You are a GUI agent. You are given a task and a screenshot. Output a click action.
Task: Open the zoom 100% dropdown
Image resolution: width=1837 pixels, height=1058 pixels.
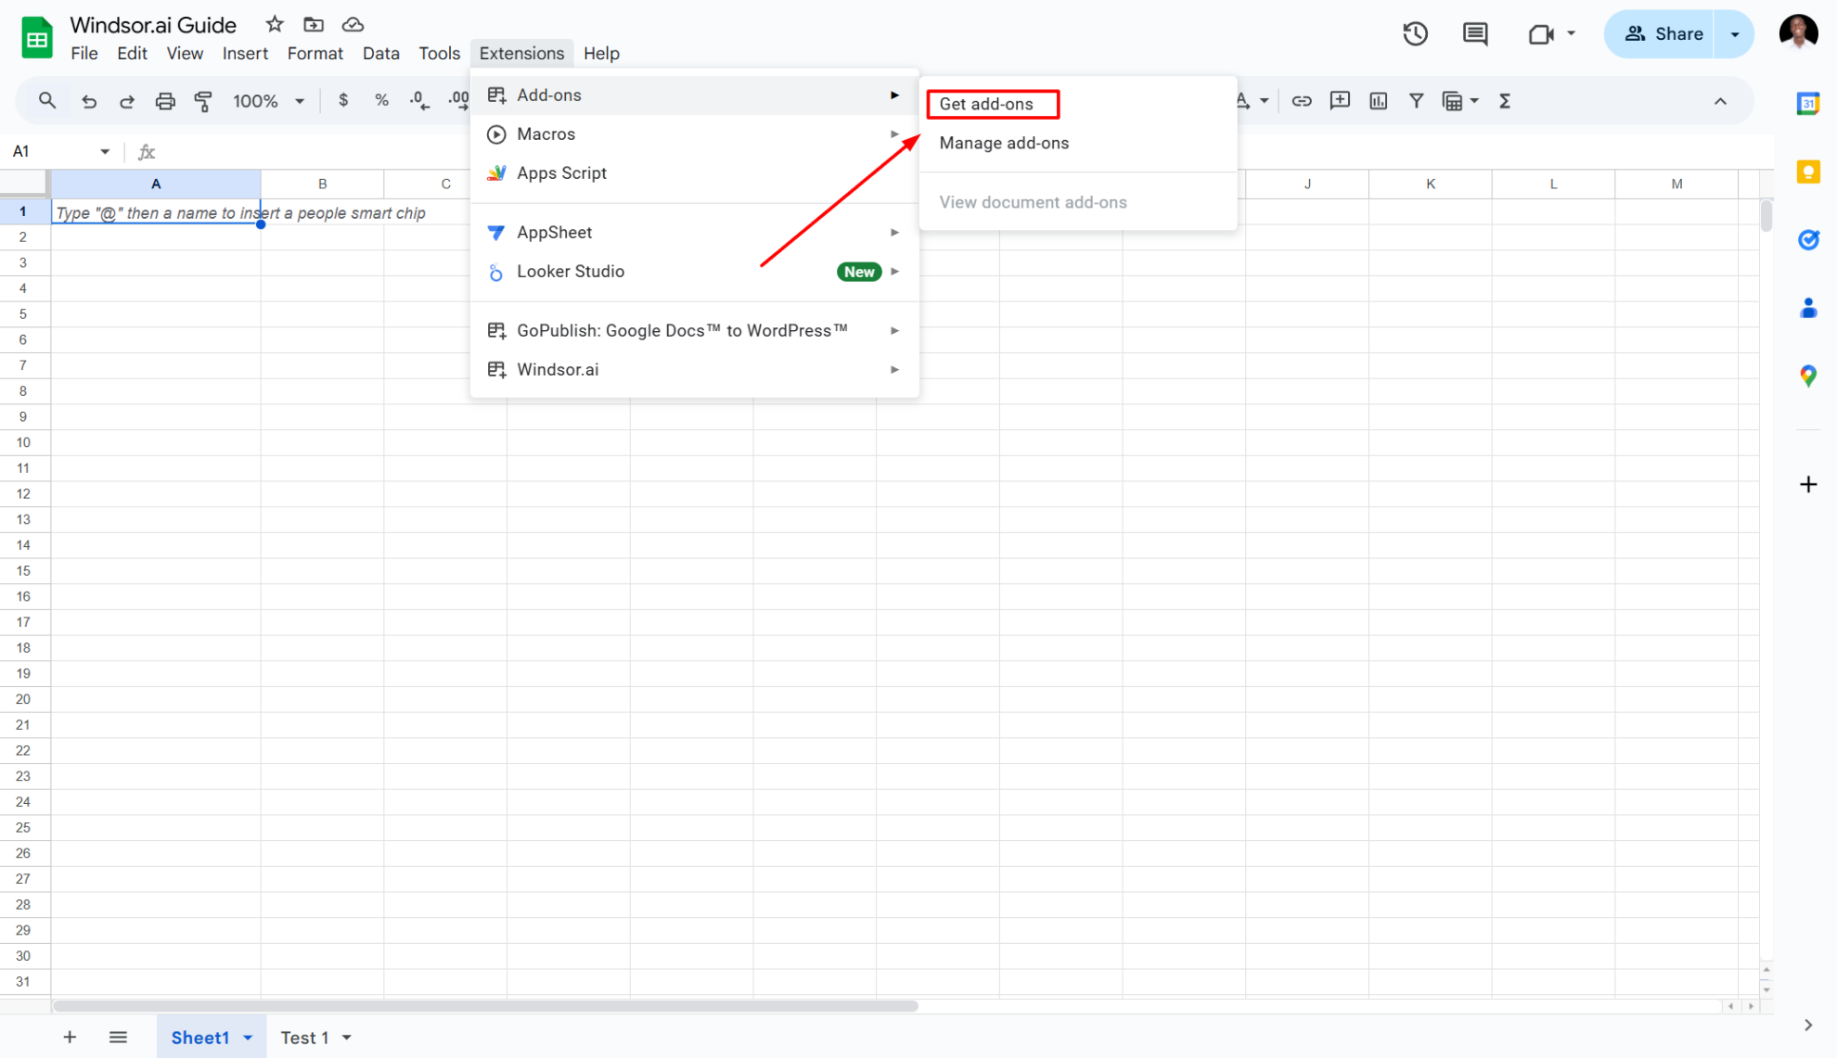click(x=269, y=101)
